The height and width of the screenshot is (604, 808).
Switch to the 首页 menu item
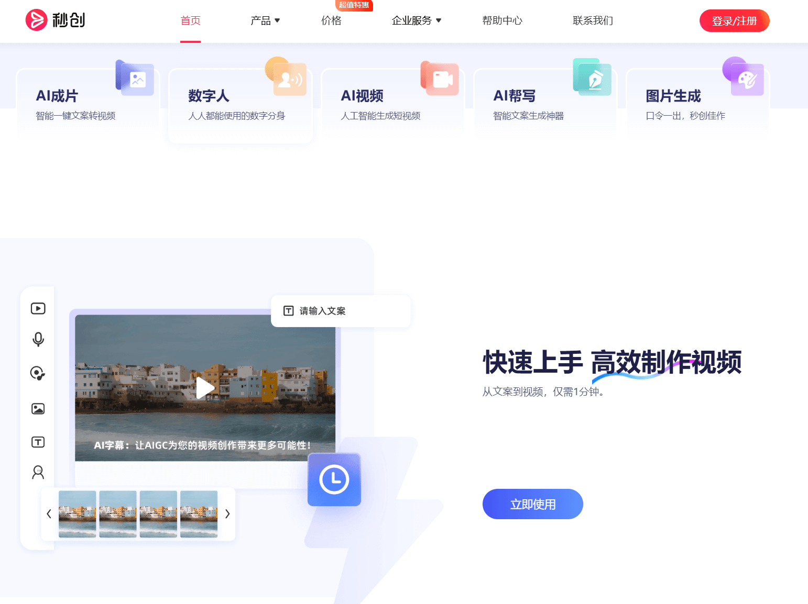tap(190, 20)
